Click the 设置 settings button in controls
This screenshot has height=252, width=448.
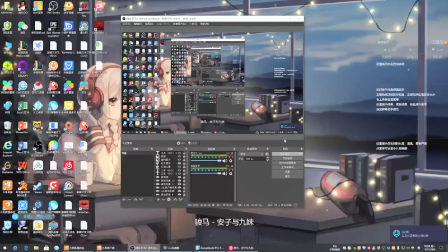click(287, 172)
